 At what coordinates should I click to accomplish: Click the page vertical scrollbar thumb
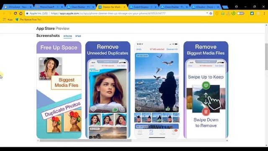[x=266, y=57]
